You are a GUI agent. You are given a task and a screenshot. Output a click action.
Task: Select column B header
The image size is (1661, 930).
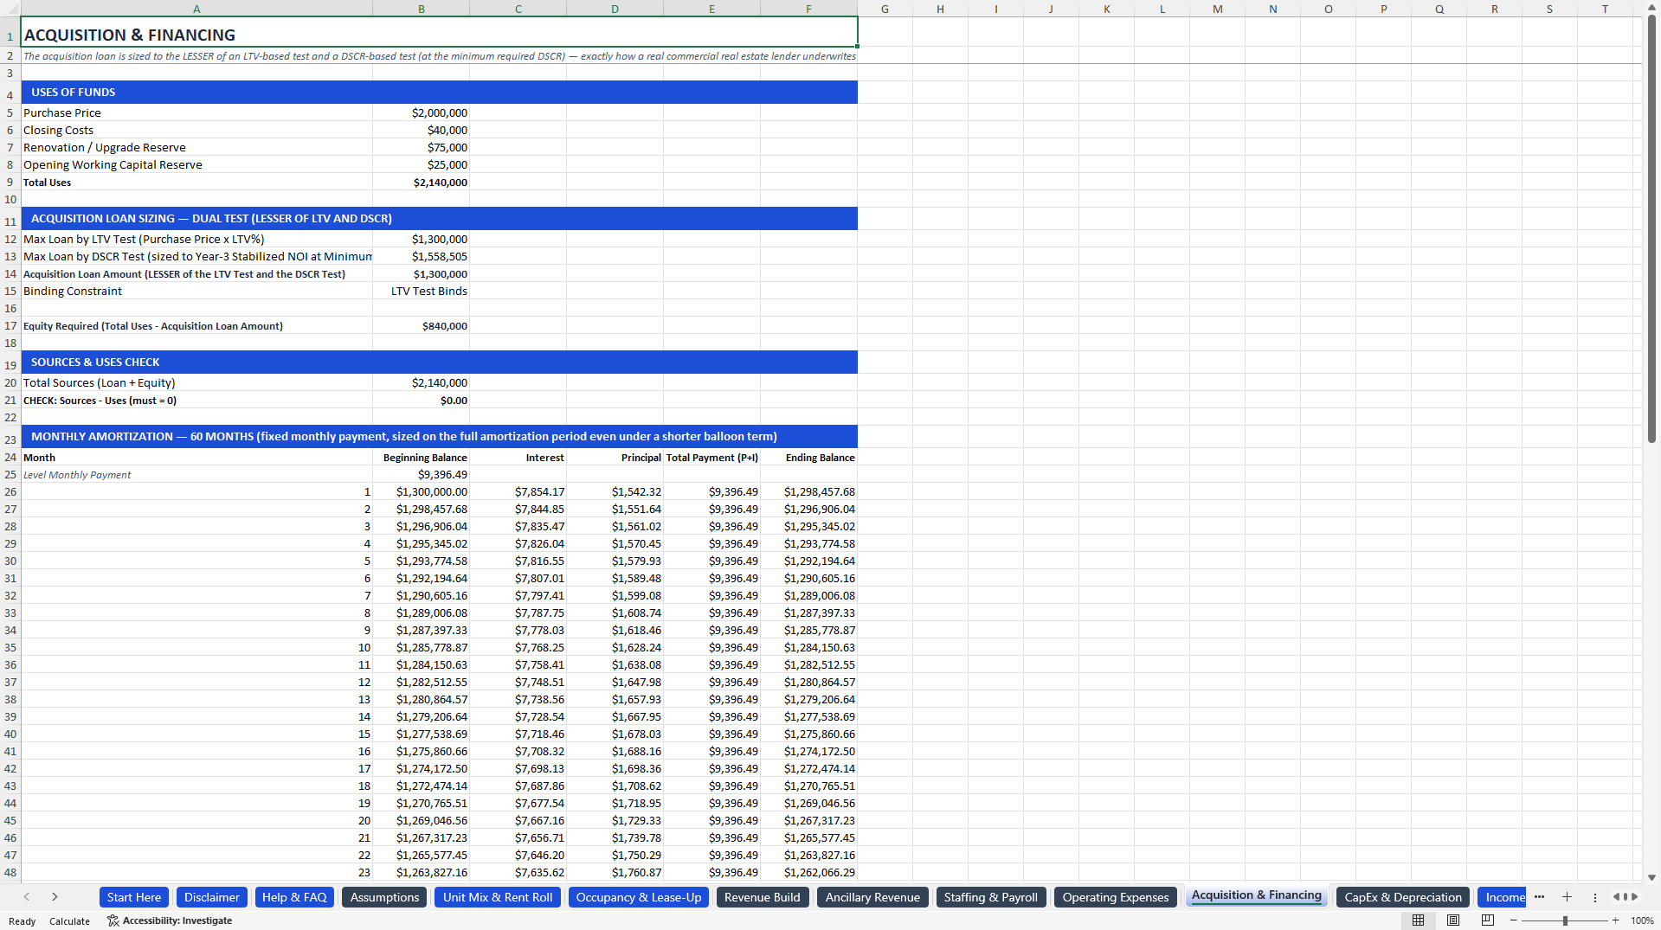click(421, 9)
